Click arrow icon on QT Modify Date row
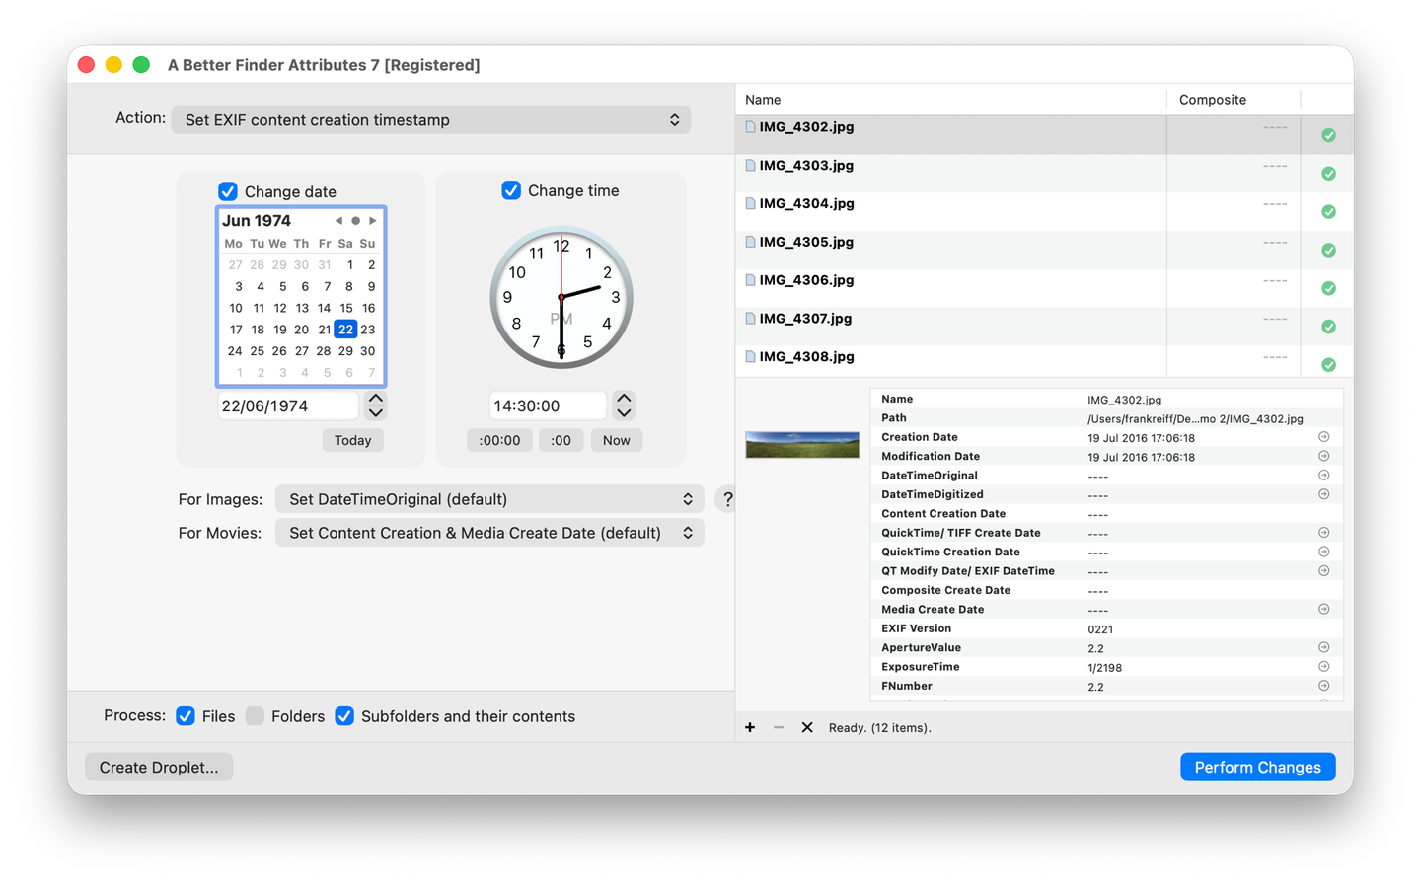This screenshot has height=884, width=1421. pyautogui.click(x=1324, y=571)
